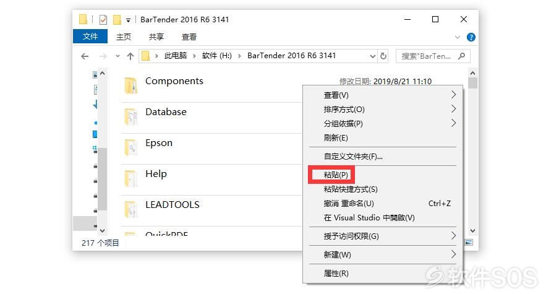The image size is (546, 294).
Task: Select the Epson folder name
Action: click(x=159, y=143)
